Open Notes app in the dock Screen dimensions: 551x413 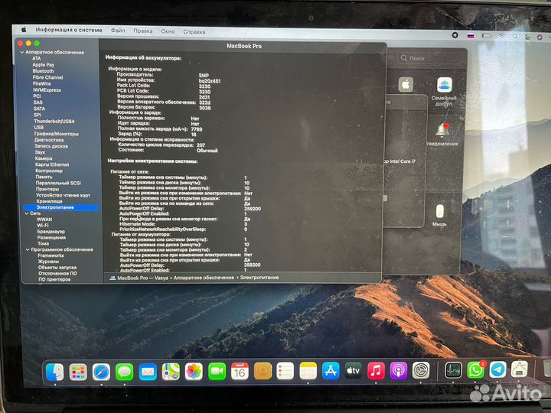click(308, 371)
